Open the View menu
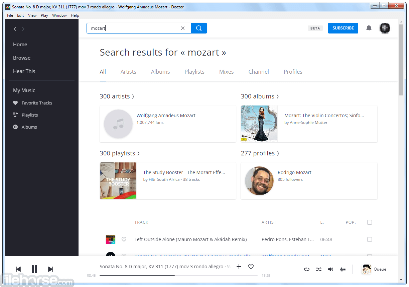Screen dimensions: 409x287 (x=32, y=15)
